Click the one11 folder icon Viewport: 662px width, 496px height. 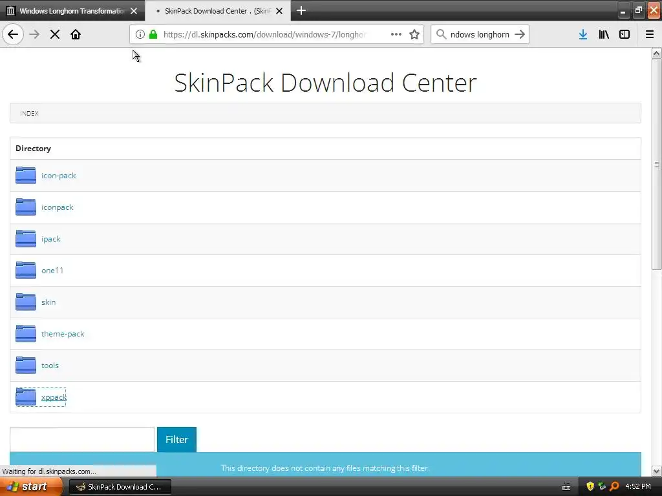[26, 271]
